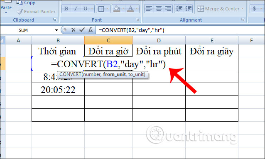Screen dimensions: 265x159
Task: Align text right
Action: (168, 9)
